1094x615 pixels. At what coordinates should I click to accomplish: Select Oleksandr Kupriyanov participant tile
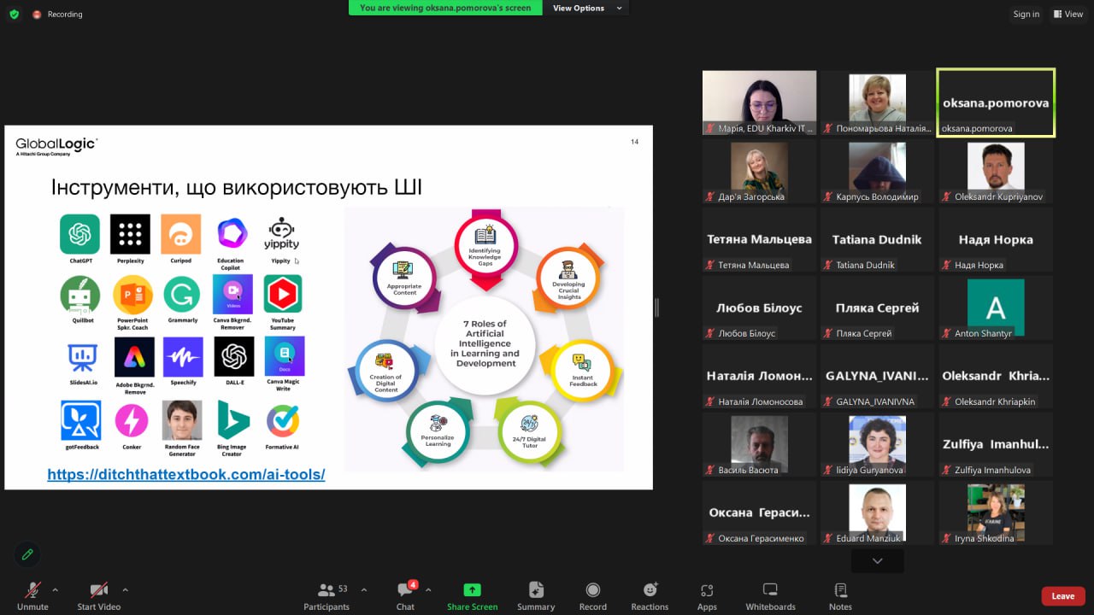tap(996, 171)
